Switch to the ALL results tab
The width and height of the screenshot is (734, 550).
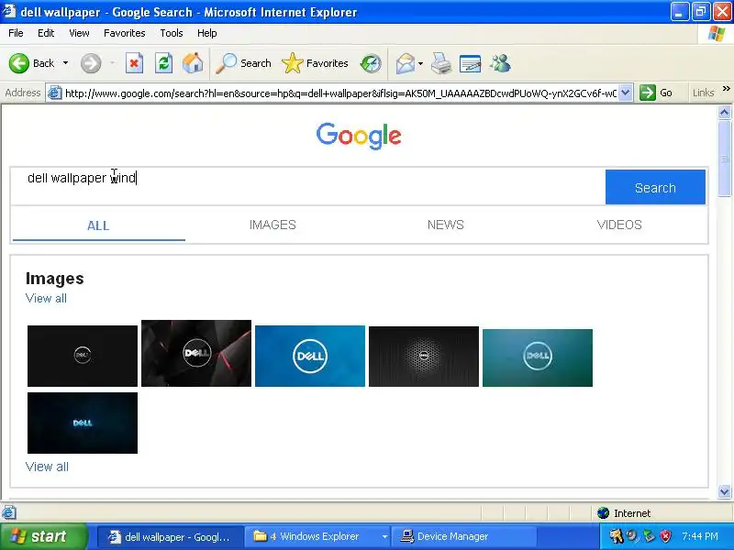point(98,225)
